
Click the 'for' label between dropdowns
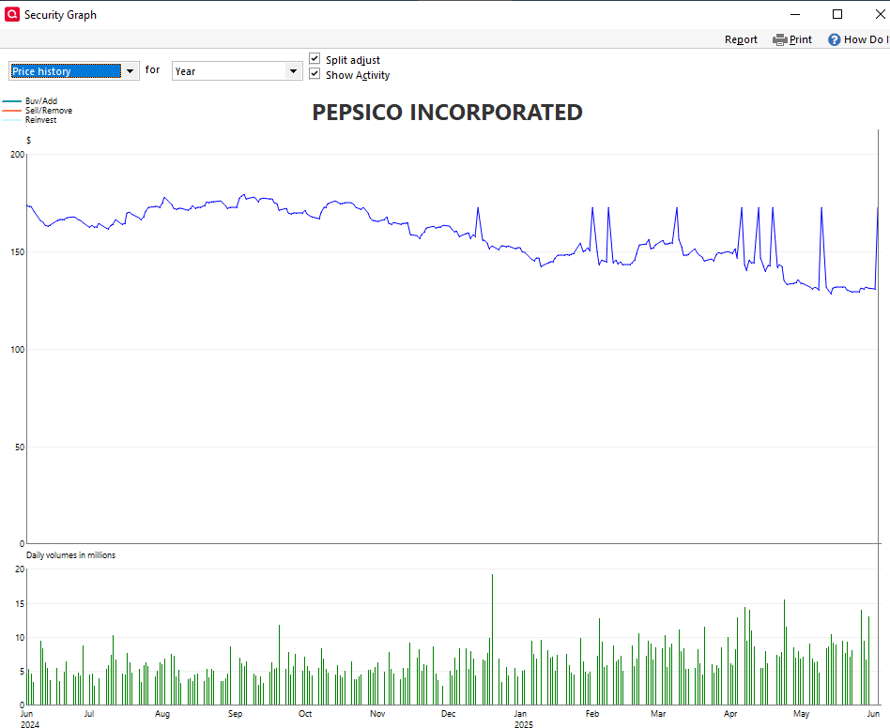[152, 69]
